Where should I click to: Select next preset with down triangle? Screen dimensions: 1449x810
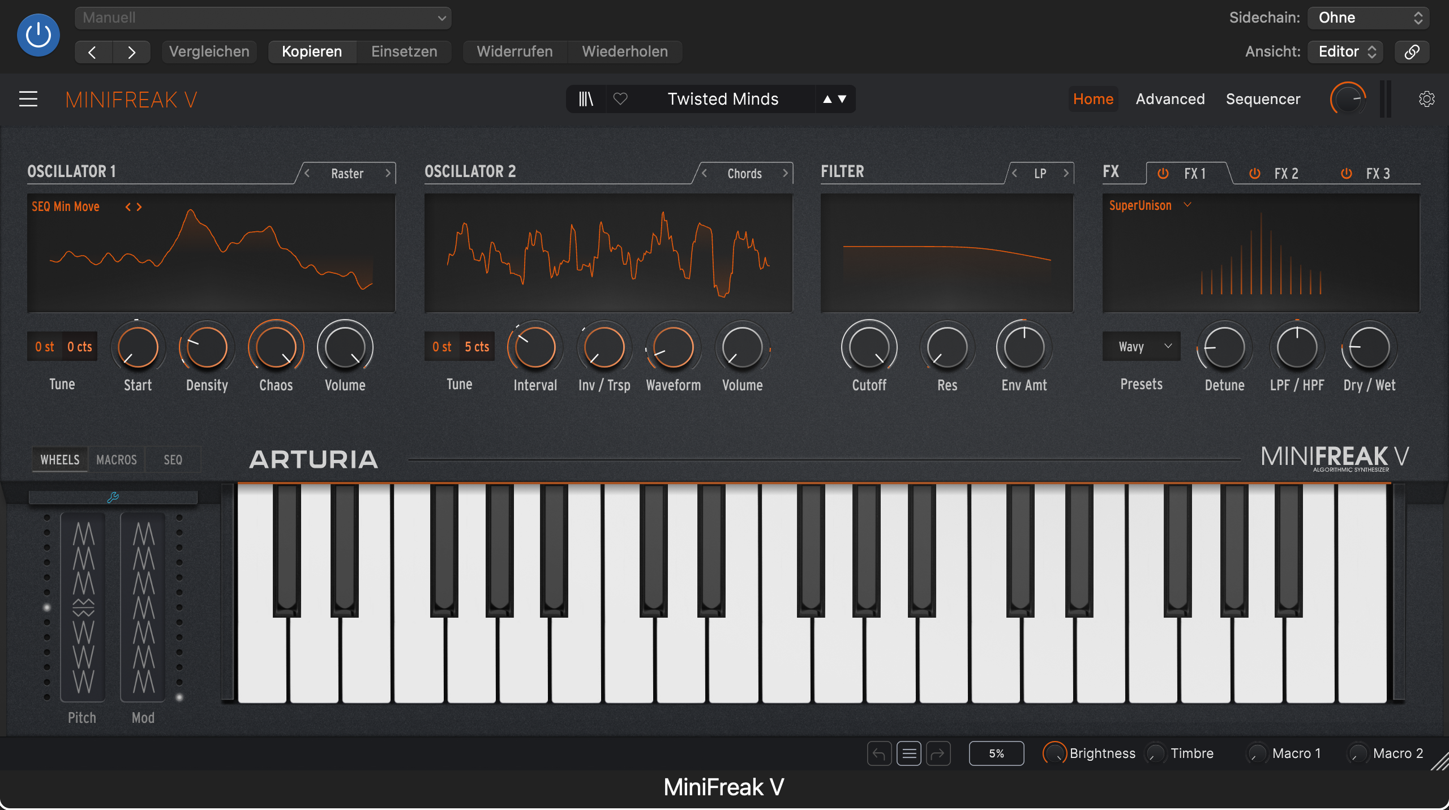(x=842, y=99)
